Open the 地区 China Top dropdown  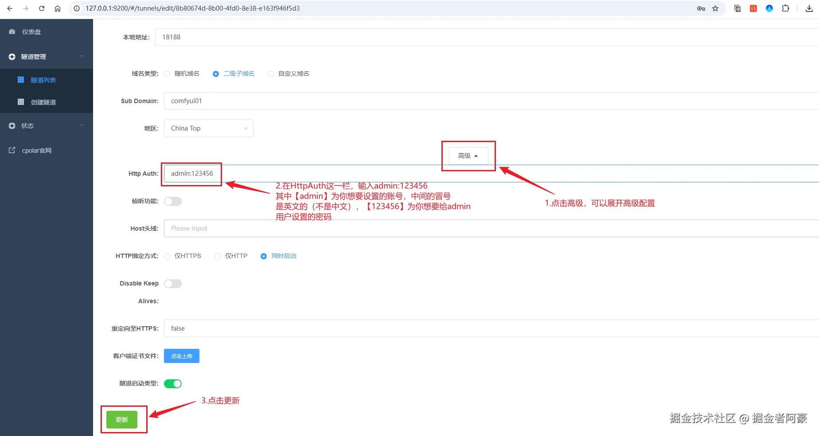tap(209, 128)
